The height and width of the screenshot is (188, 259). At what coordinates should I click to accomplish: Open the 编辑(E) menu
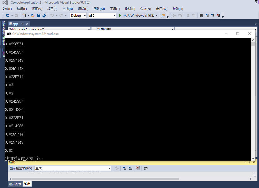pyautogui.click(x=22, y=9)
